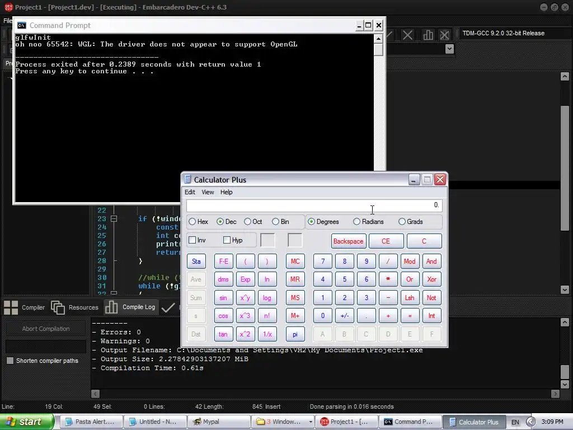Select Bin number system in calculator
This screenshot has height=430, width=573.
[275, 222]
